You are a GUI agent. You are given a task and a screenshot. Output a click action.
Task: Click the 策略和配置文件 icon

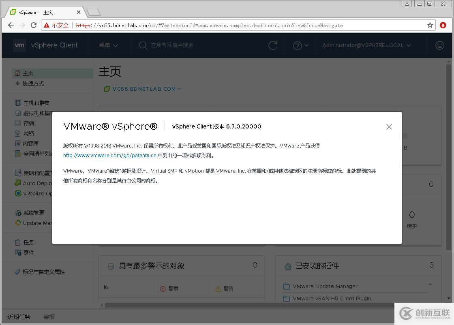18,173
